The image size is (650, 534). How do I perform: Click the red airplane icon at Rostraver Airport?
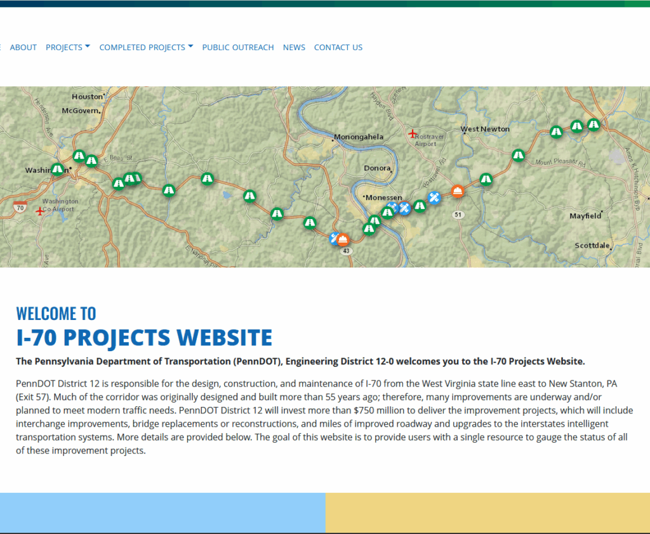(413, 133)
